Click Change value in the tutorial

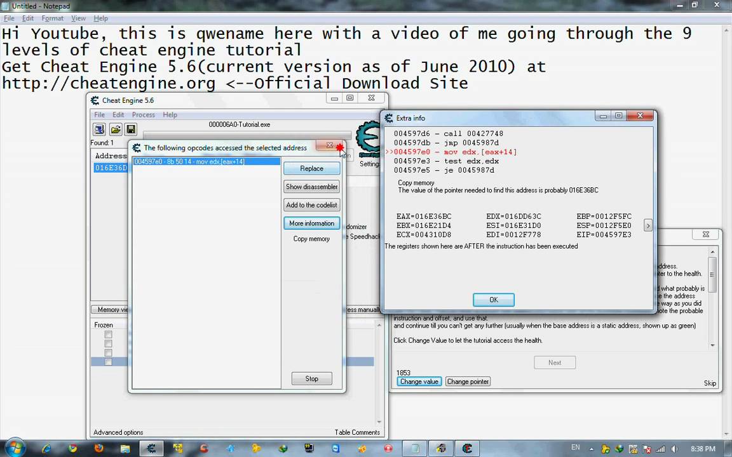pyautogui.click(x=419, y=381)
